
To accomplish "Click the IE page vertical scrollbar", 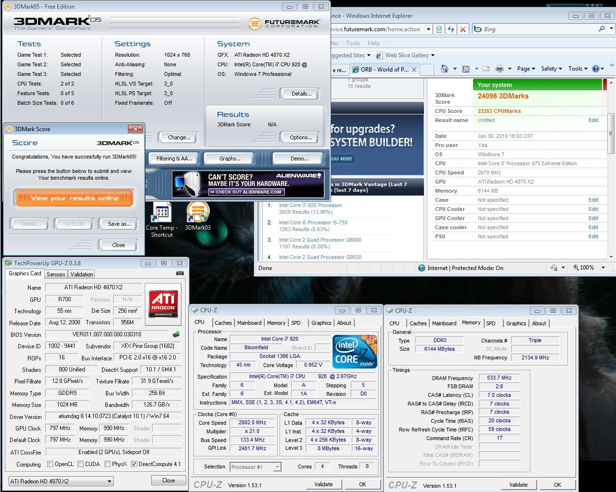I will pos(611,135).
